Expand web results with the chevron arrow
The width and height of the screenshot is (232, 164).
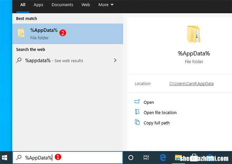pos(115,60)
